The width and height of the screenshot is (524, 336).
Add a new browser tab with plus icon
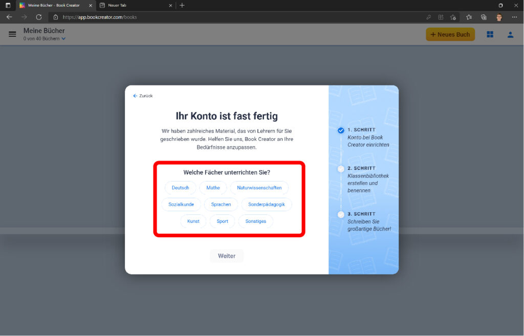(x=182, y=5)
